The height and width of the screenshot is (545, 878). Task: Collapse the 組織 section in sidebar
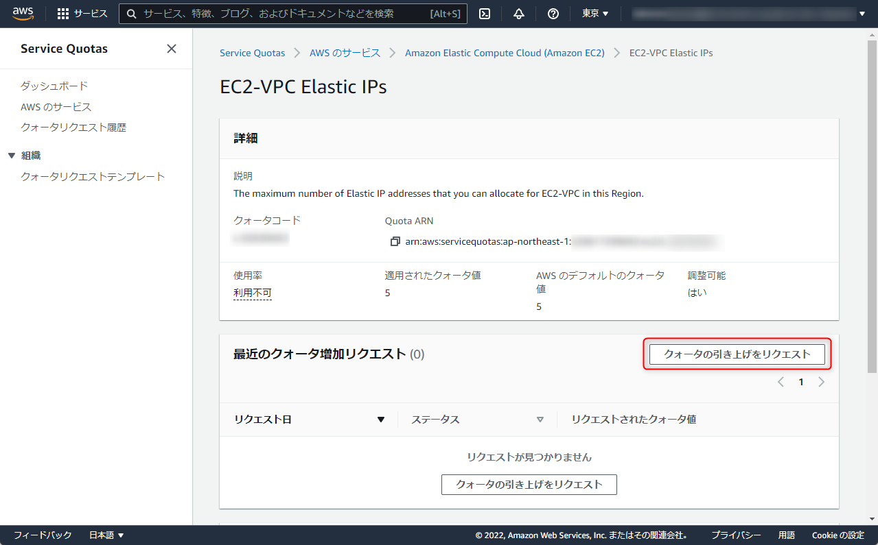click(x=12, y=156)
